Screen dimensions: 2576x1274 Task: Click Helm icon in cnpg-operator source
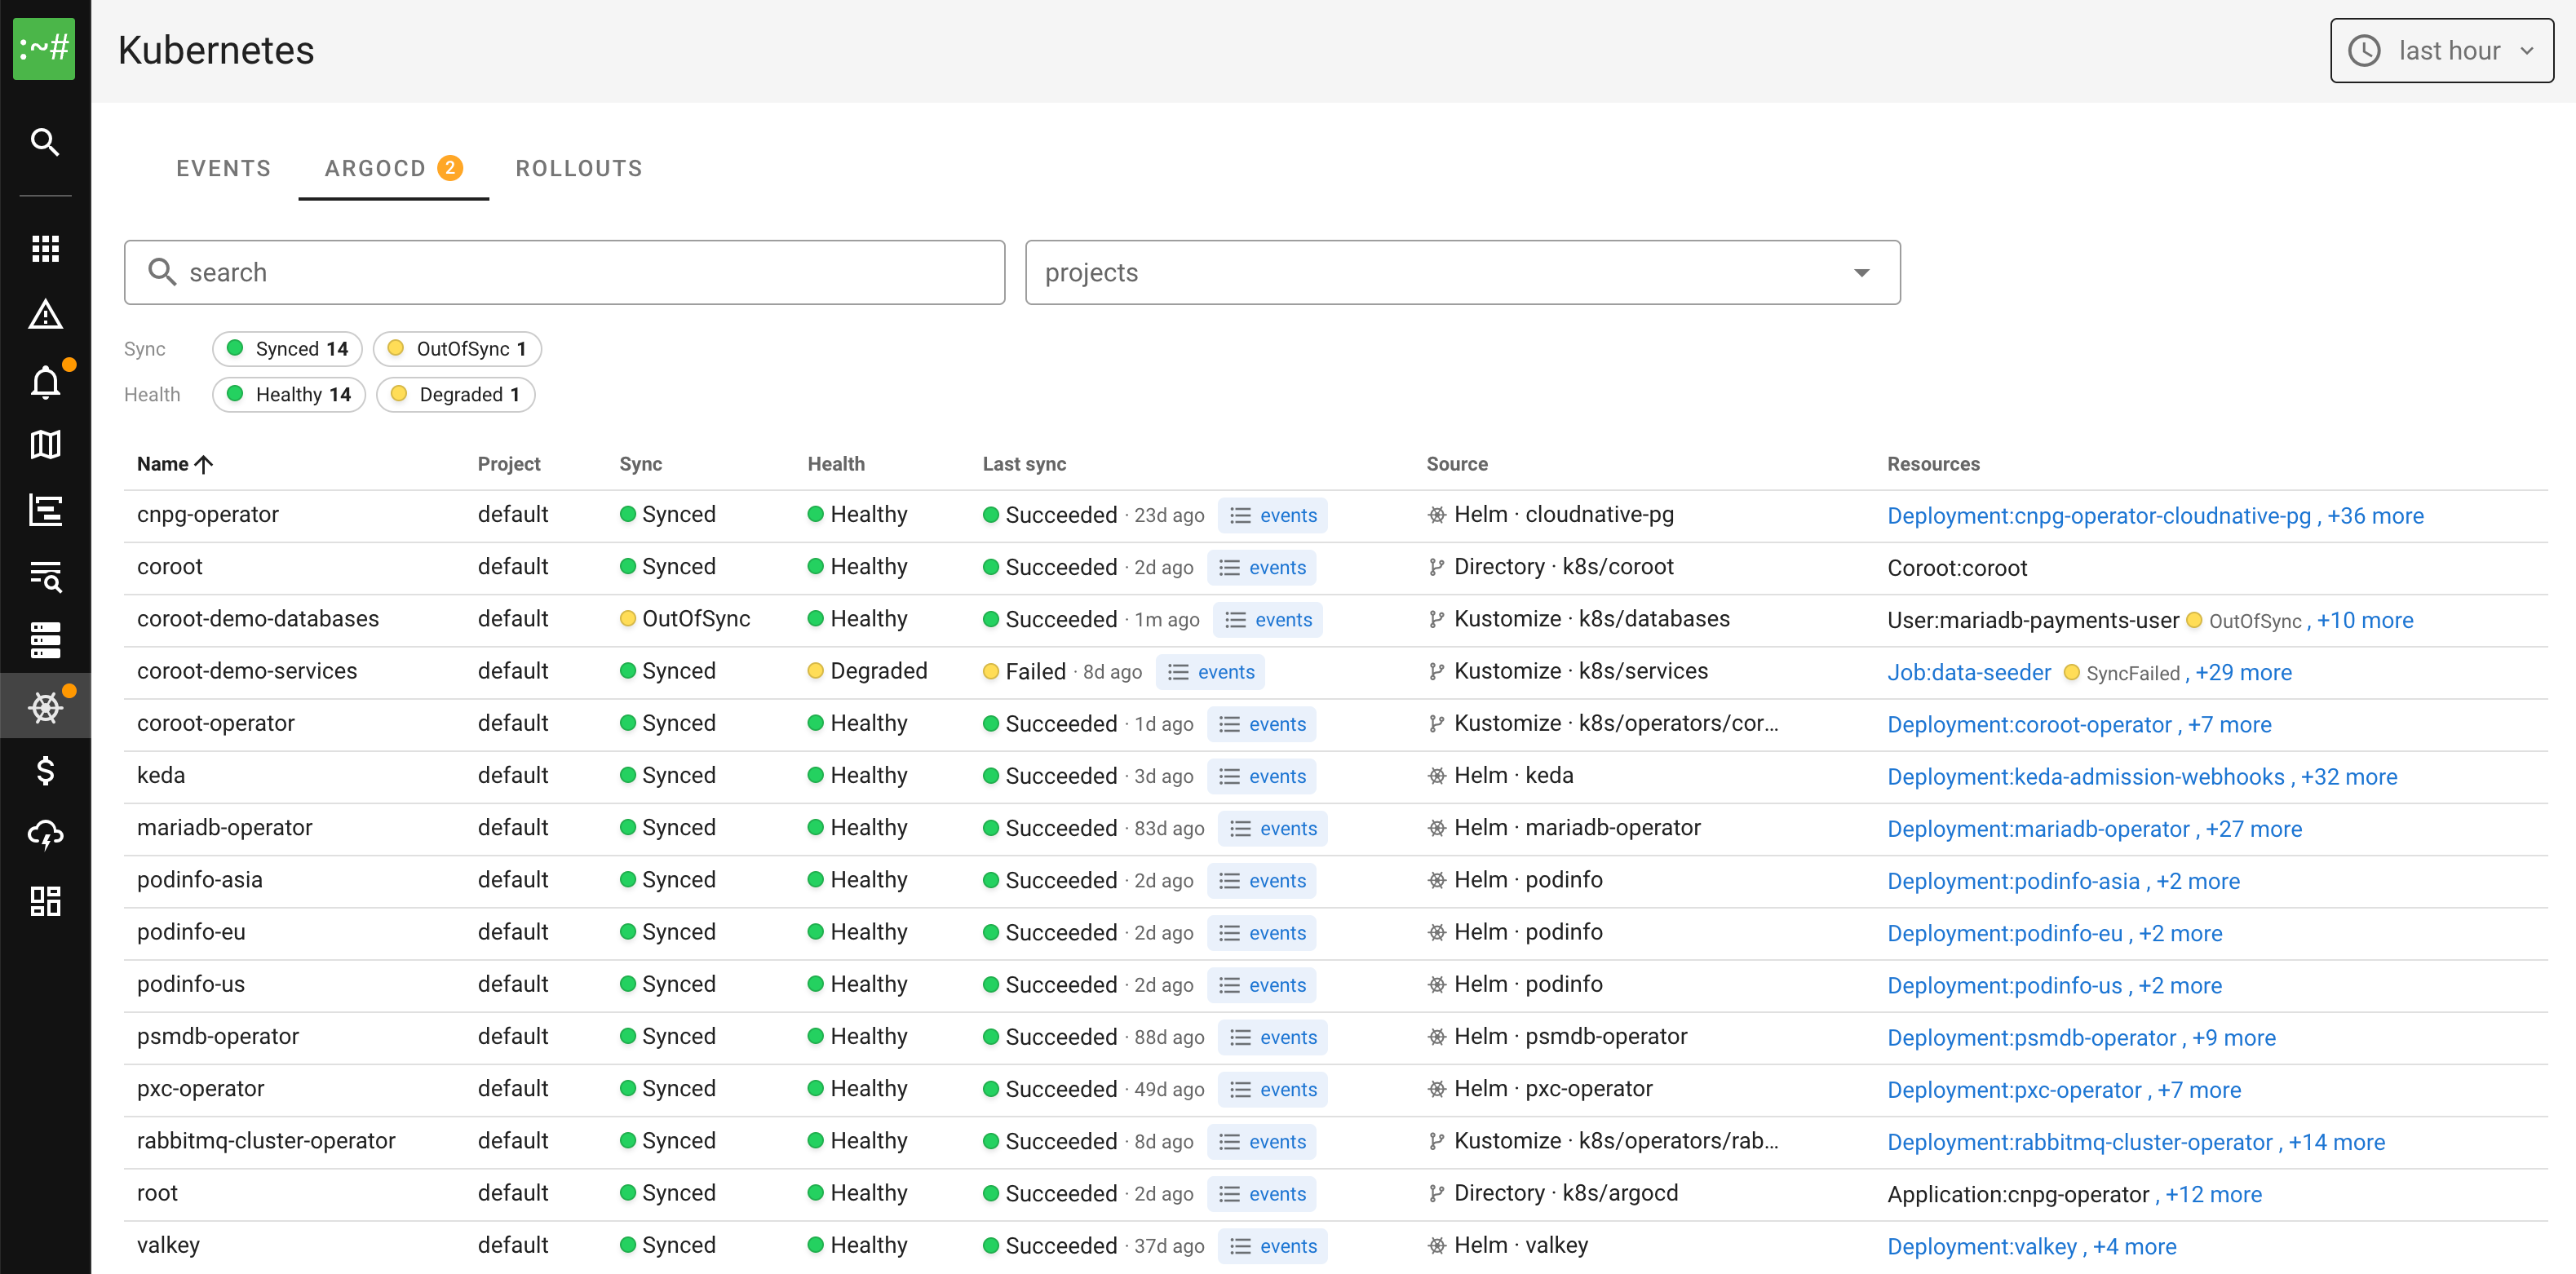point(1437,515)
